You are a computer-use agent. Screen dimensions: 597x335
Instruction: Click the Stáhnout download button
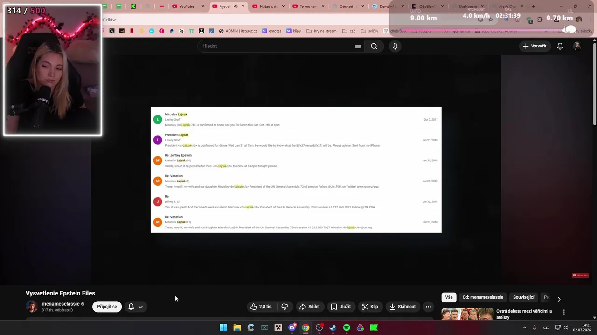tap(402, 307)
